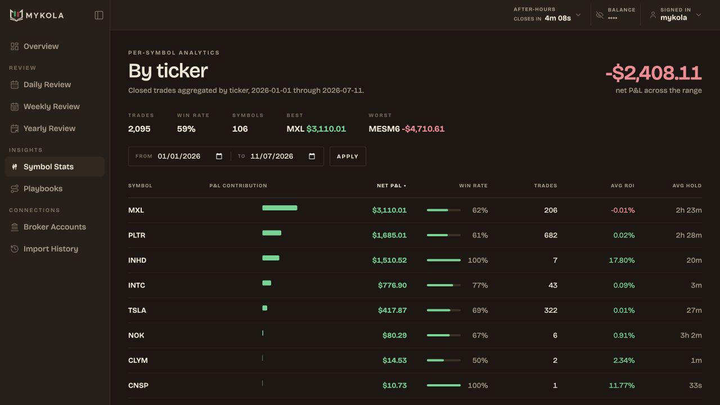Sort by Avg Hold column header

point(687,186)
